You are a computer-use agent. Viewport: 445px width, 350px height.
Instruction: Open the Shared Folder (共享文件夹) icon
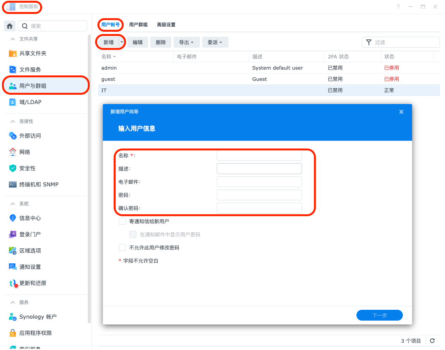13,53
